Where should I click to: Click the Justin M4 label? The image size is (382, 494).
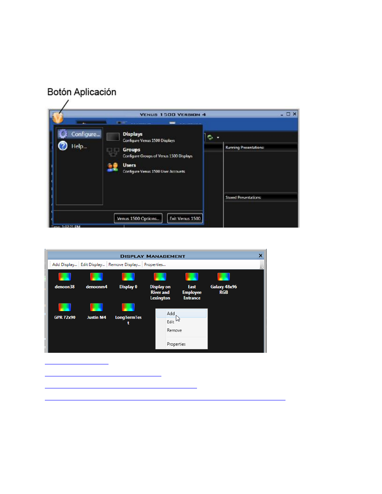tap(97, 318)
